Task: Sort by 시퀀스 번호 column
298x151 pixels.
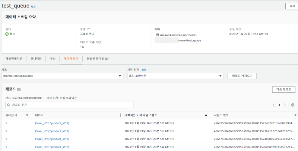Action: 295,115
